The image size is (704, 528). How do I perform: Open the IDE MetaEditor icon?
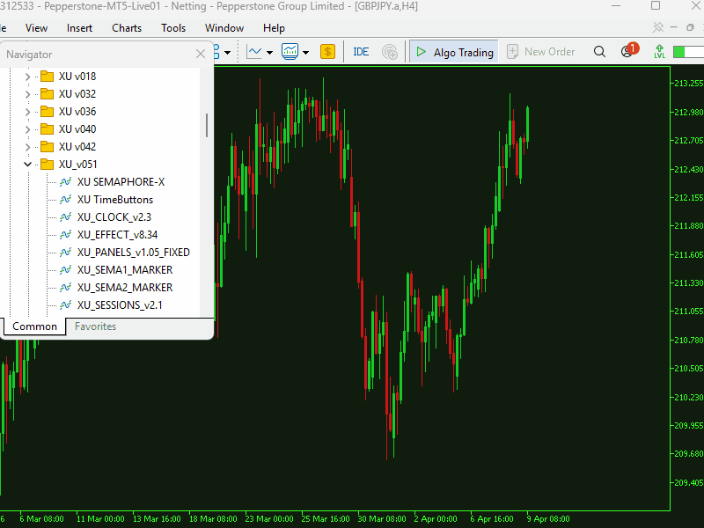pos(361,52)
